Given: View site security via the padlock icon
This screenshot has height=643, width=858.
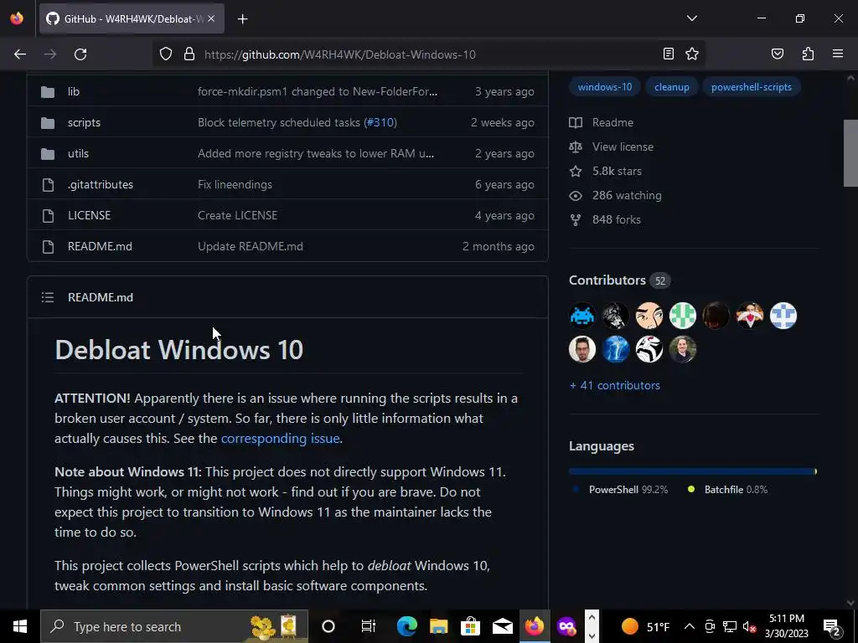Looking at the screenshot, I should click(x=189, y=54).
